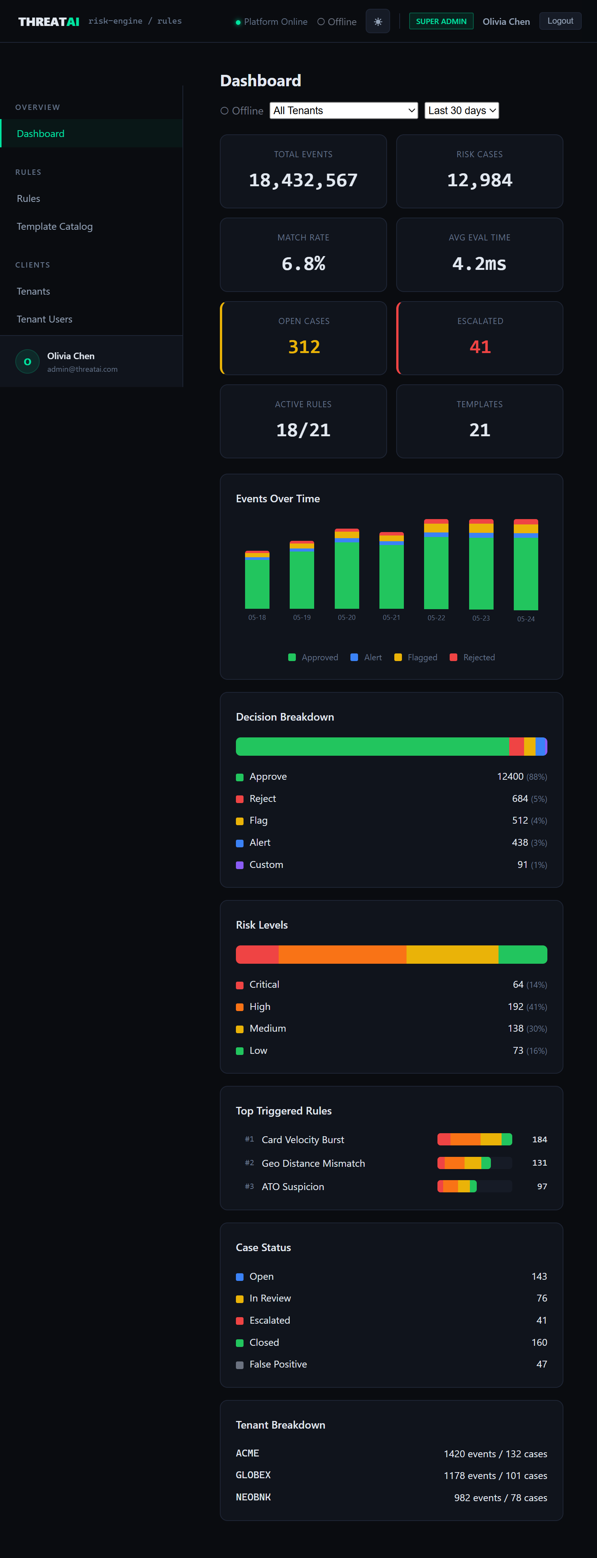Open the Last 30 days dropdown
This screenshot has height=1558, width=597.
[x=461, y=111]
